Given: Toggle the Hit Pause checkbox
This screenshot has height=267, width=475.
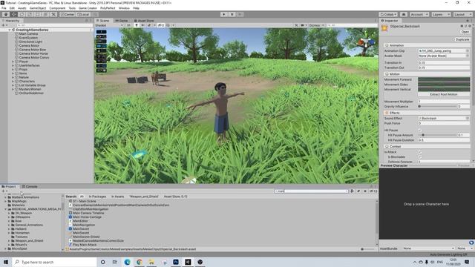Looking at the screenshot, I should pyautogui.click(x=420, y=131).
